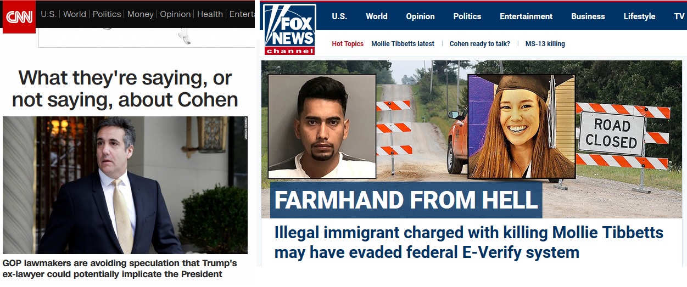
Task: Open the CNN Health section
Action: point(210,14)
